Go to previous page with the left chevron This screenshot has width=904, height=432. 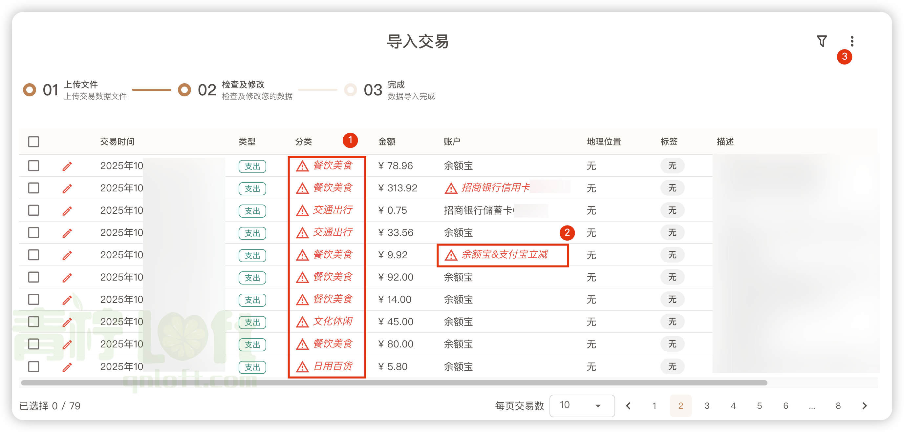628,406
